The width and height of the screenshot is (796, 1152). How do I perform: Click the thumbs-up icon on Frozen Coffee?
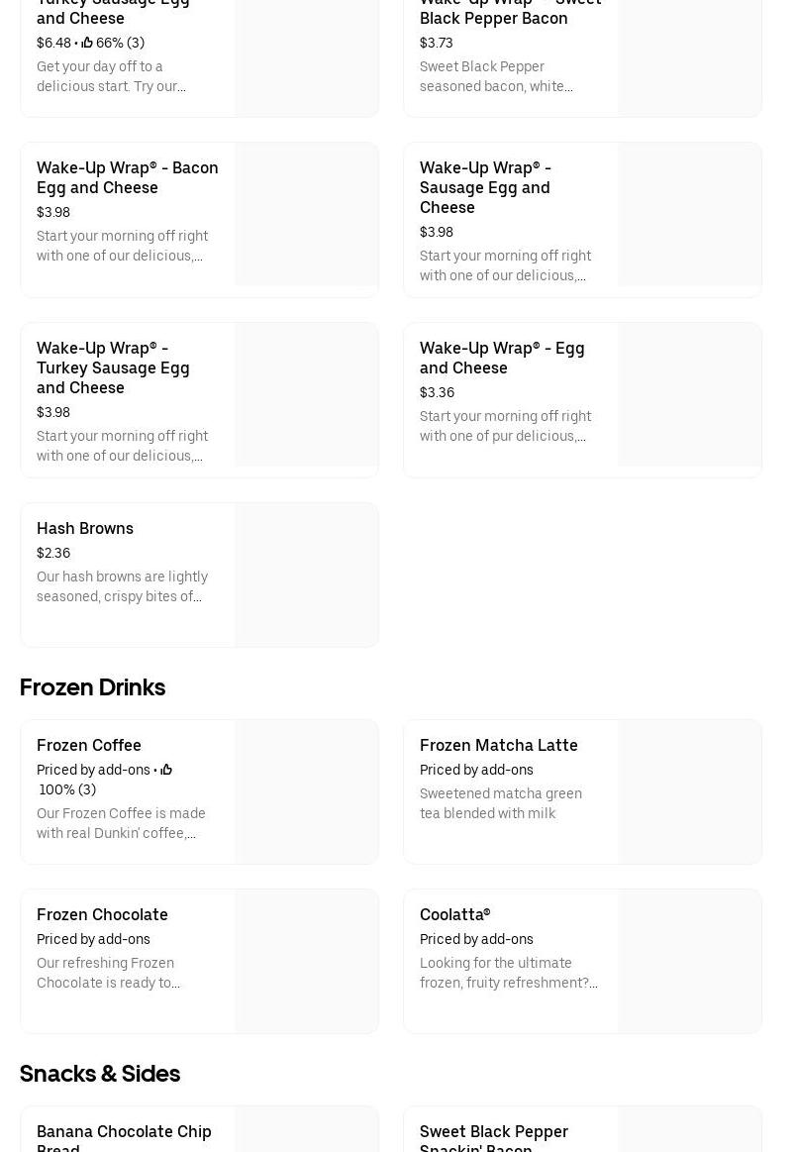pos(166,770)
